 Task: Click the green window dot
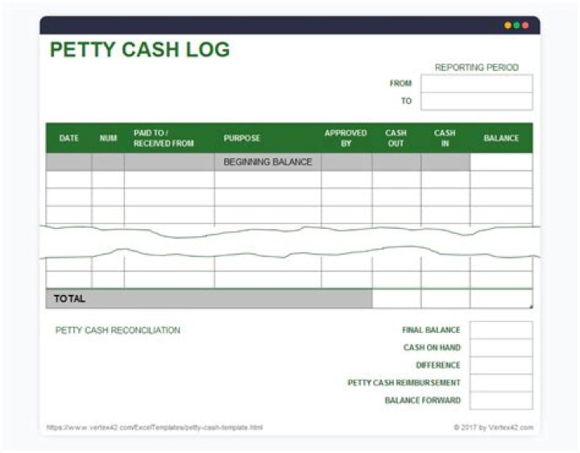tap(516, 25)
